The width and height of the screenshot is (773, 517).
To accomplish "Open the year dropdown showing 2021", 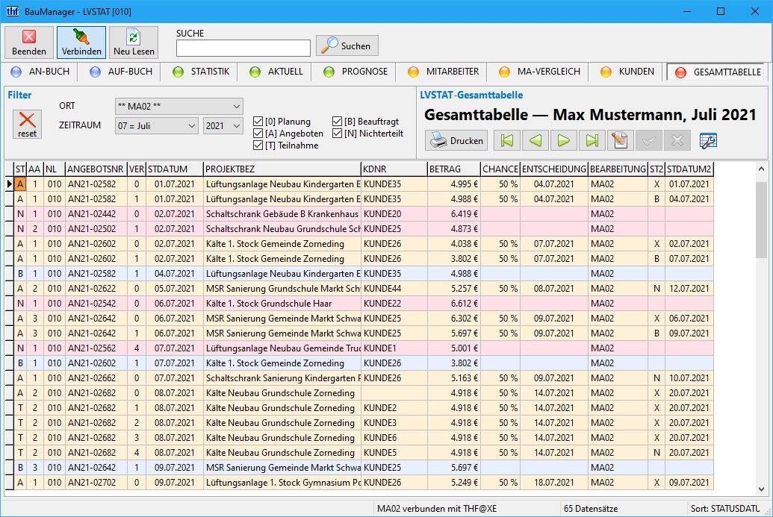I will (x=223, y=126).
